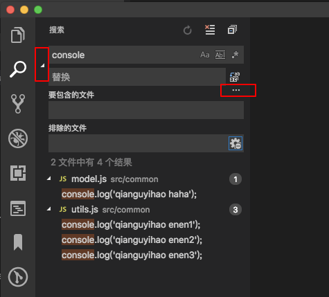329x297 pixels.
Task: Open the Explorer view in activity bar
Action: click(x=18, y=35)
